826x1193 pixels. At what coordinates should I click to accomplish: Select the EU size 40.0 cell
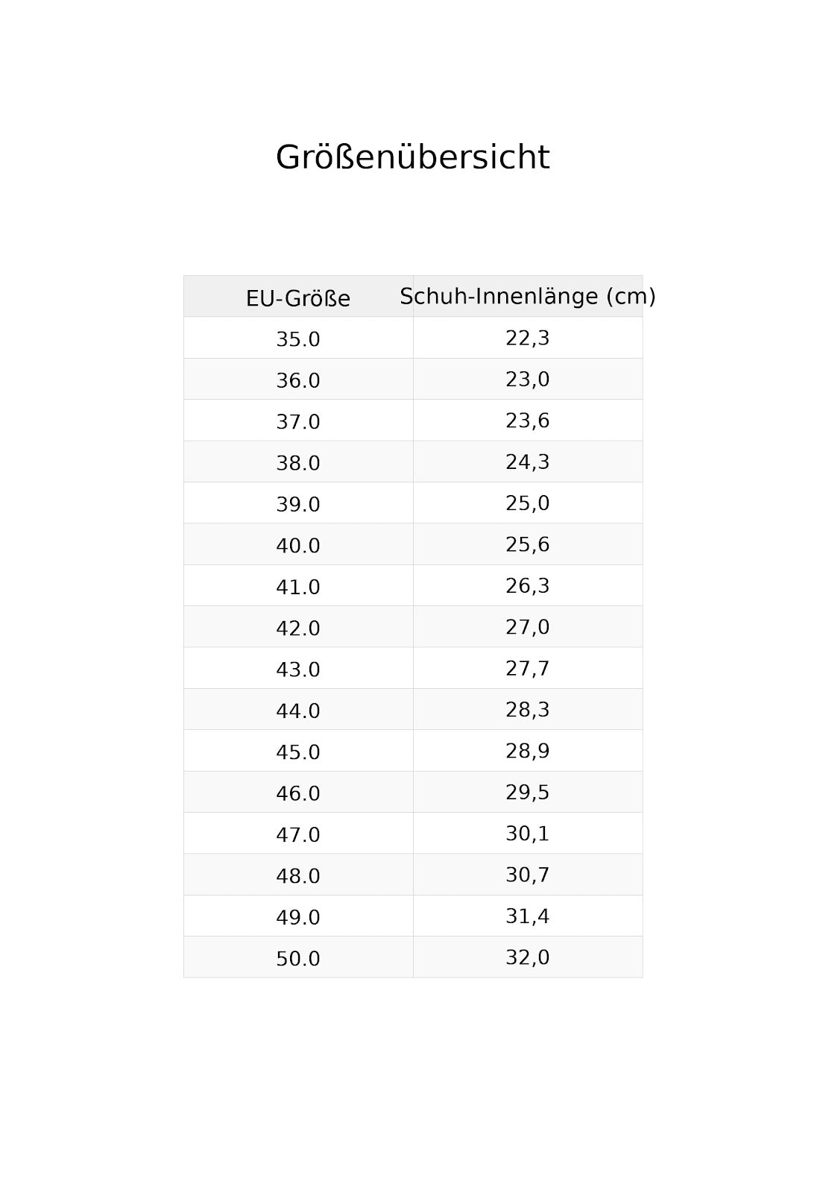click(298, 544)
